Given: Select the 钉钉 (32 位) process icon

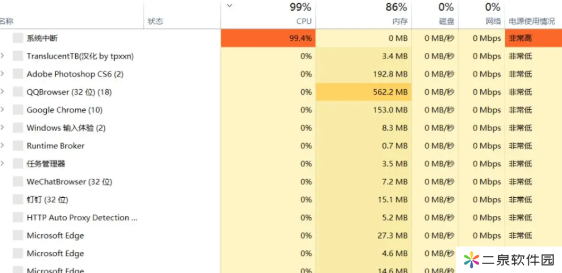Looking at the screenshot, I should pos(18,200).
